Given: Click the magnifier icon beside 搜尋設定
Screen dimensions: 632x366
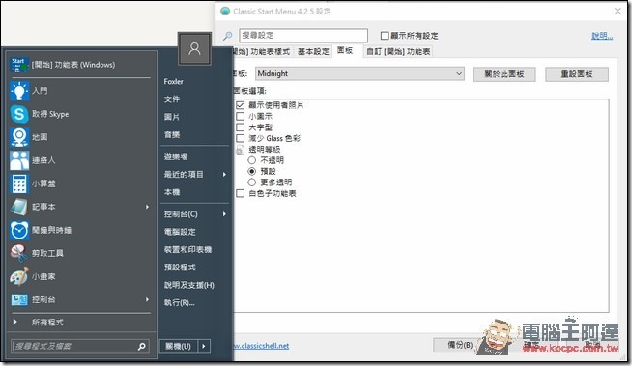Looking at the screenshot, I should (228, 36).
